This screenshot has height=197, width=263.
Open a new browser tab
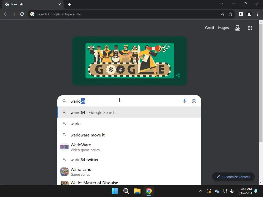[69, 4]
